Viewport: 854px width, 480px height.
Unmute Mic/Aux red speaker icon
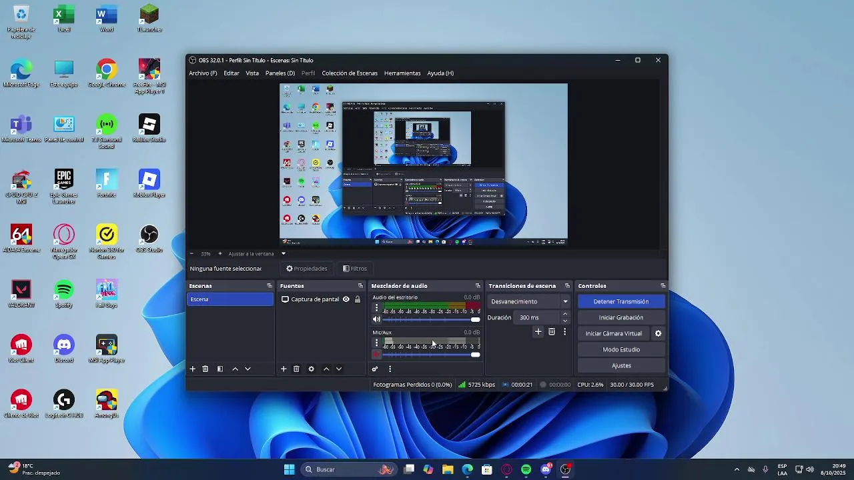point(376,355)
